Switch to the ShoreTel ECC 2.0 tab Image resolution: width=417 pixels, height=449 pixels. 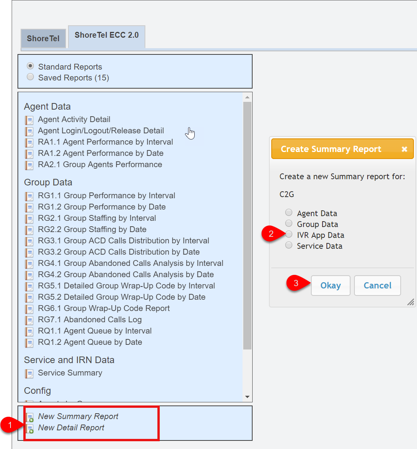[106, 35]
